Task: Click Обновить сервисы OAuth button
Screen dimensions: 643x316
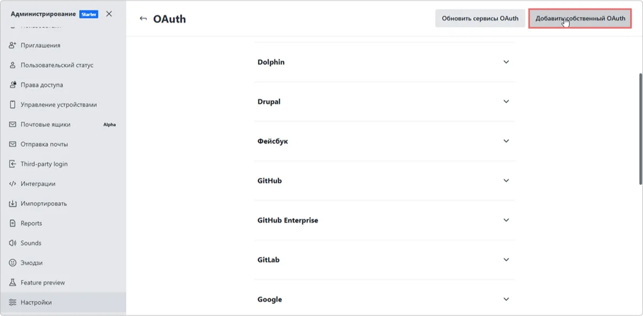Action: point(480,19)
